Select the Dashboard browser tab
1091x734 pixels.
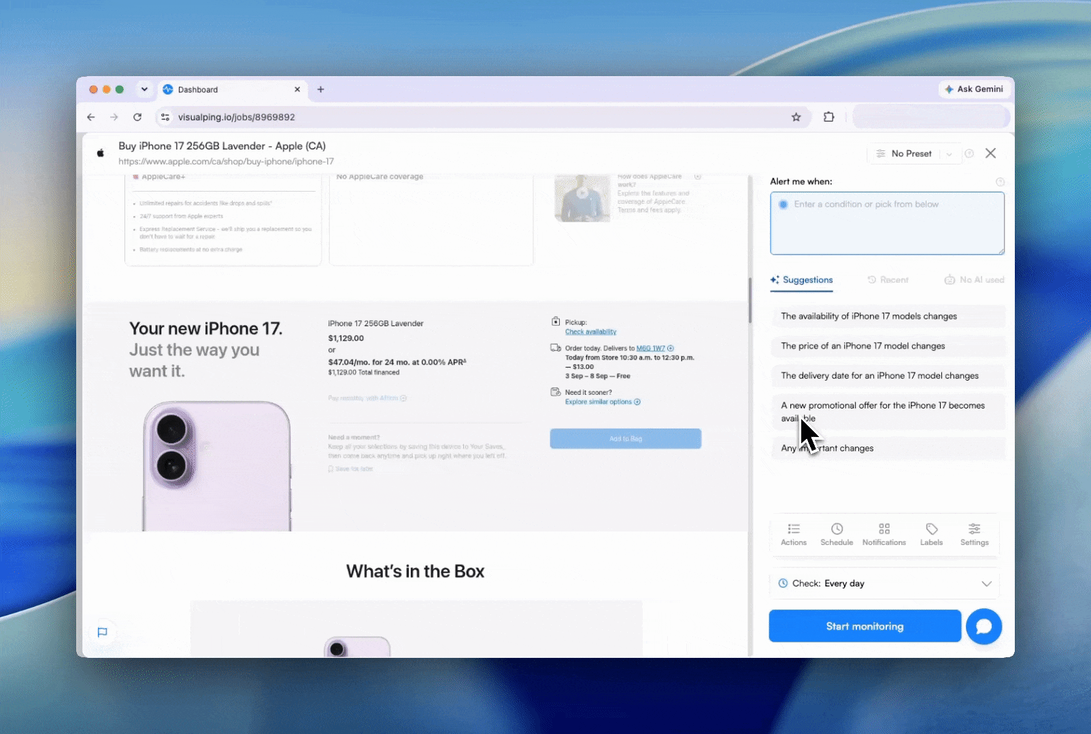[x=232, y=89]
